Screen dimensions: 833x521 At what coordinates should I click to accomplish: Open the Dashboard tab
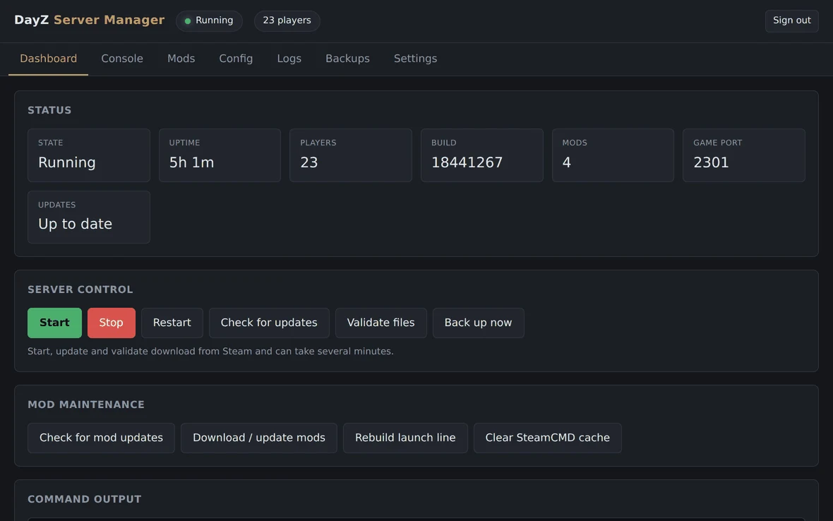48,59
